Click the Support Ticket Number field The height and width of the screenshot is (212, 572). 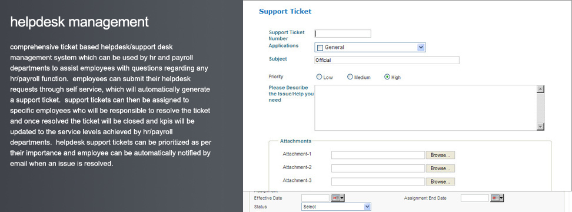pos(342,34)
